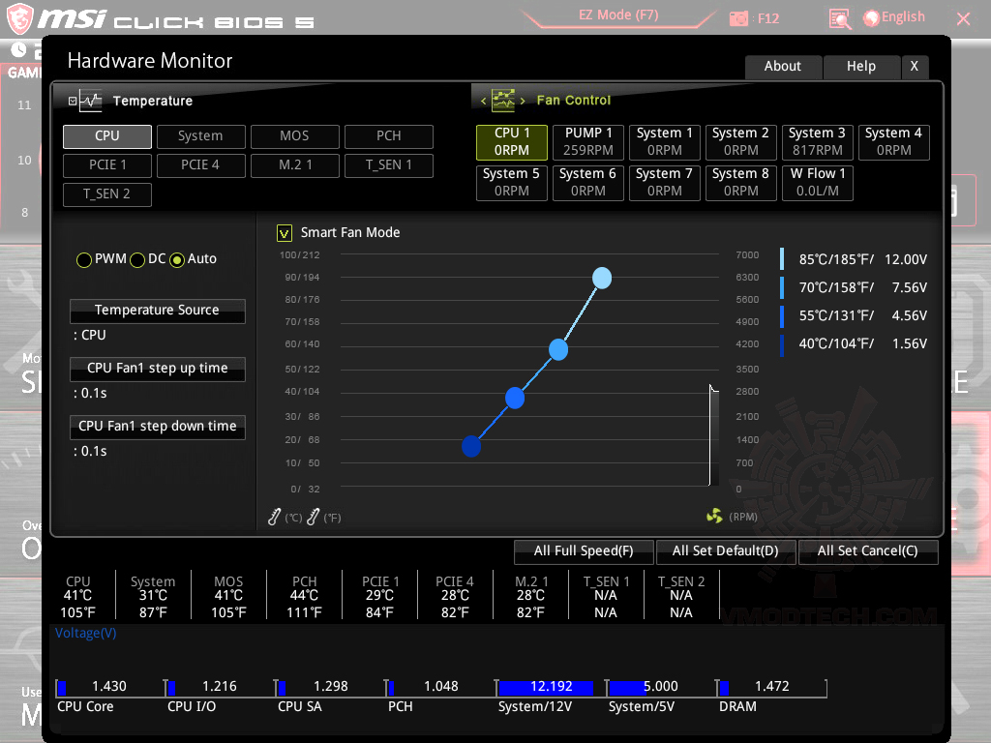Select System temperature tab
Viewport: 991px width, 743px height.
point(200,136)
